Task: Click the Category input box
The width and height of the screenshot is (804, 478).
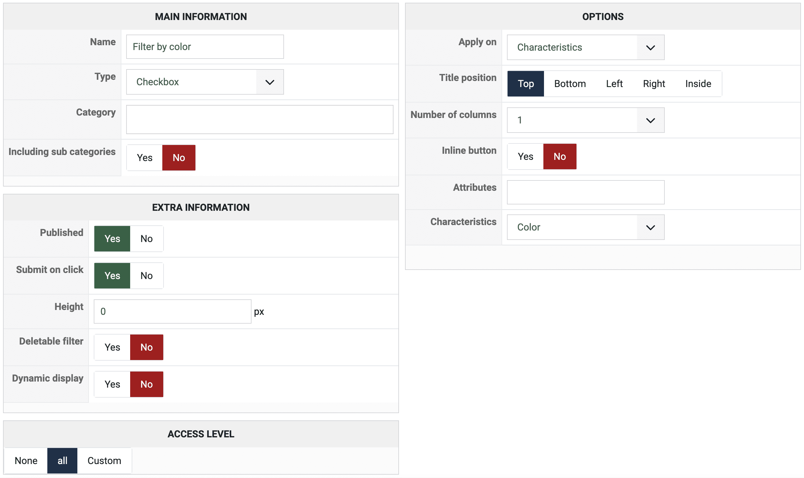Action: click(x=260, y=119)
